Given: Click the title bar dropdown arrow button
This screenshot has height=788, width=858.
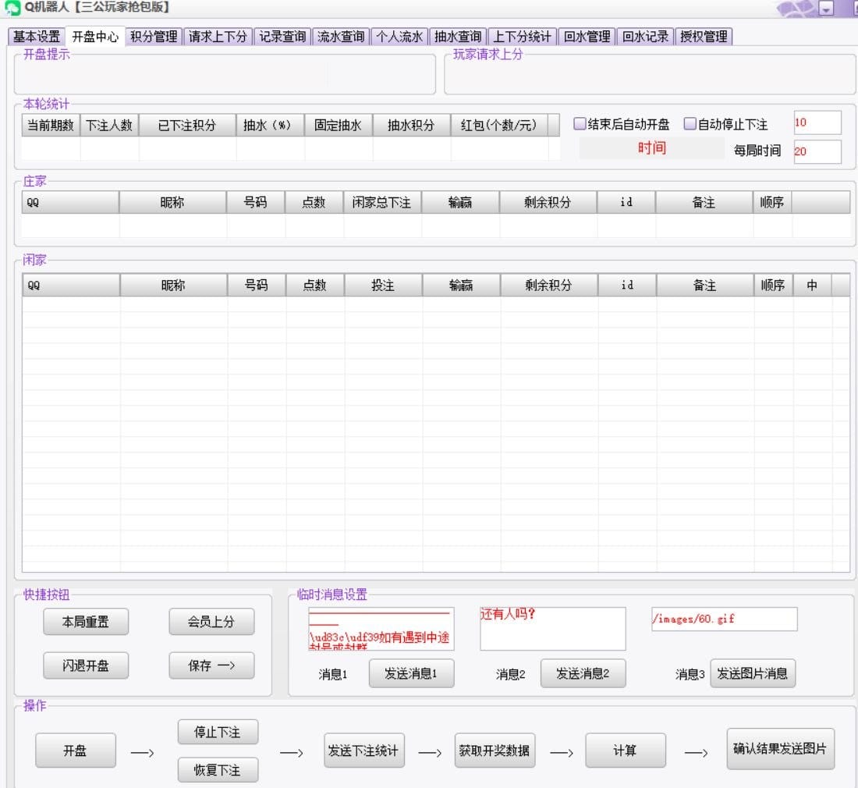Looking at the screenshot, I should pyautogui.click(x=826, y=9).
